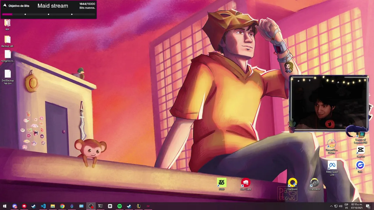Open the Gale desktop shortcut
374x210 pixels.
360,167
